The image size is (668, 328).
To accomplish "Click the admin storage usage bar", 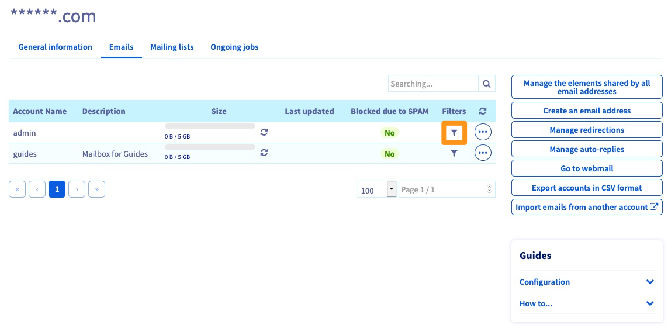I will point(210,126).
